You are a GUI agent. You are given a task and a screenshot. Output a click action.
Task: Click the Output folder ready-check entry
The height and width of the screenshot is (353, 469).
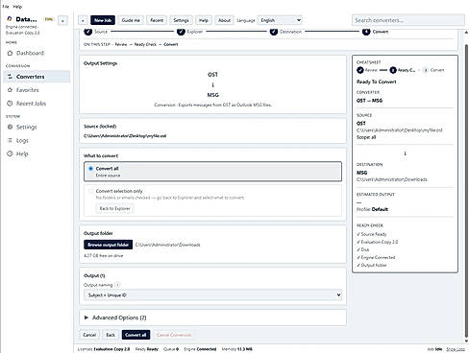point(372,265)
